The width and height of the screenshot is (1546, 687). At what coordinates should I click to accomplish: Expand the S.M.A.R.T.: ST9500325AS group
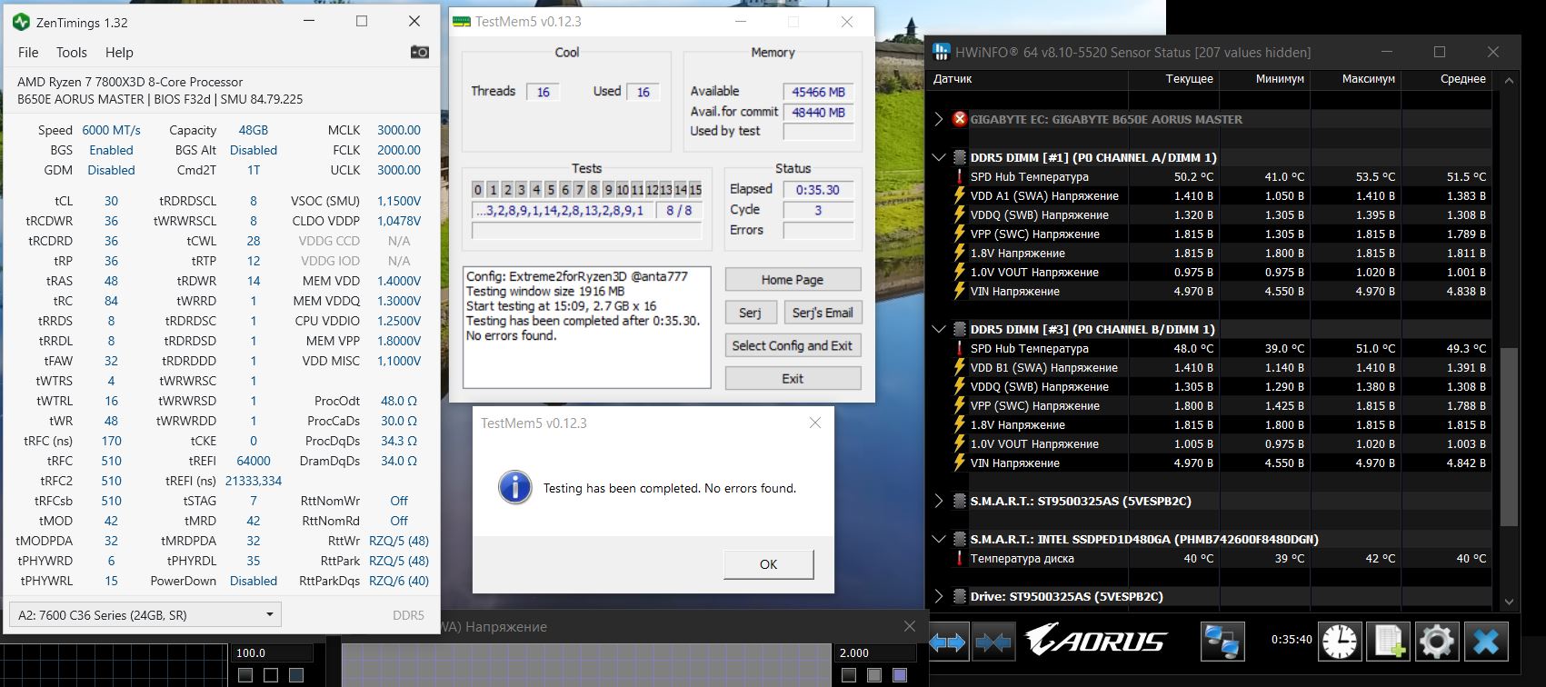coord(939,501)
